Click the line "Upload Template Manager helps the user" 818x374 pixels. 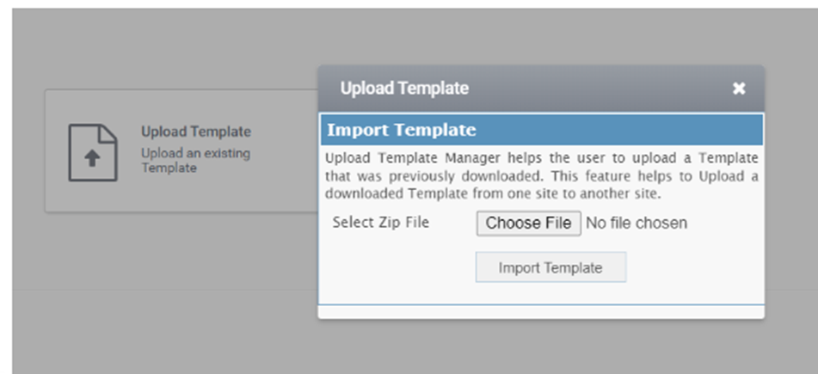point(542,158)
